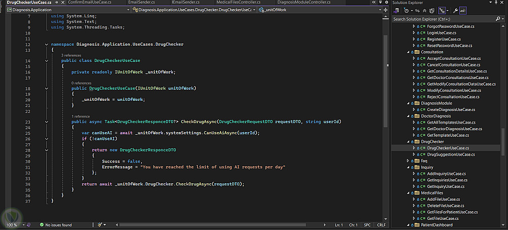Viewport: 508px width, 230px height.
Task: Click the Pending Changes Filter clock icon
Action: [x=406, y=11]
